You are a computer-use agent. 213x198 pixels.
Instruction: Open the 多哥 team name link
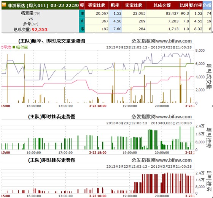[27, 24]
